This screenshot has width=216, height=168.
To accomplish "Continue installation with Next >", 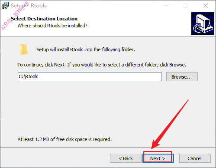I will click(x=158, y=158).
